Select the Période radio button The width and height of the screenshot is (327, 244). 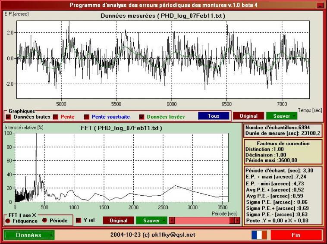[x=44, y=220]
